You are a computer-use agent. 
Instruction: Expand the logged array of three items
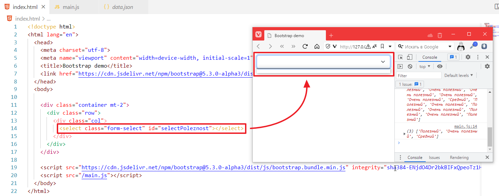click(405, 134)
